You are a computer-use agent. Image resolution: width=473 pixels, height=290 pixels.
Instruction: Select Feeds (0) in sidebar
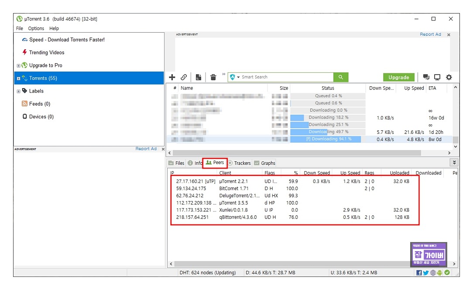click(x=40, y=104)
